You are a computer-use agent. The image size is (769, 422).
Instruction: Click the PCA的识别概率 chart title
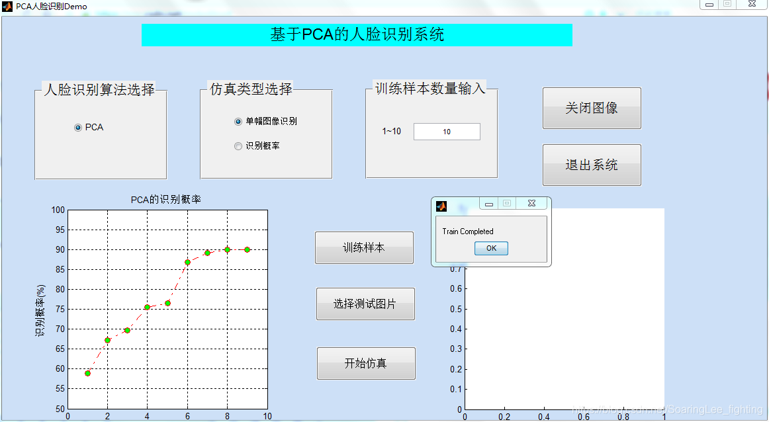165,198
